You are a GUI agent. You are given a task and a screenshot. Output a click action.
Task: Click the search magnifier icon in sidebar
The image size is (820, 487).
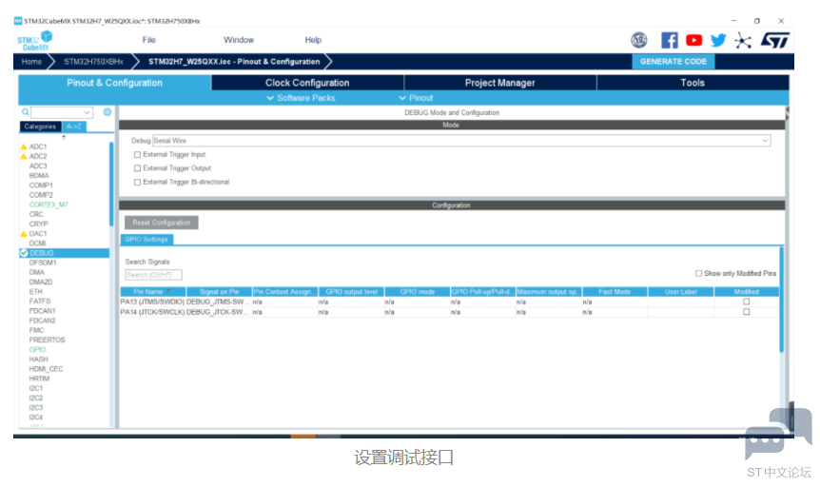point(25,112)
